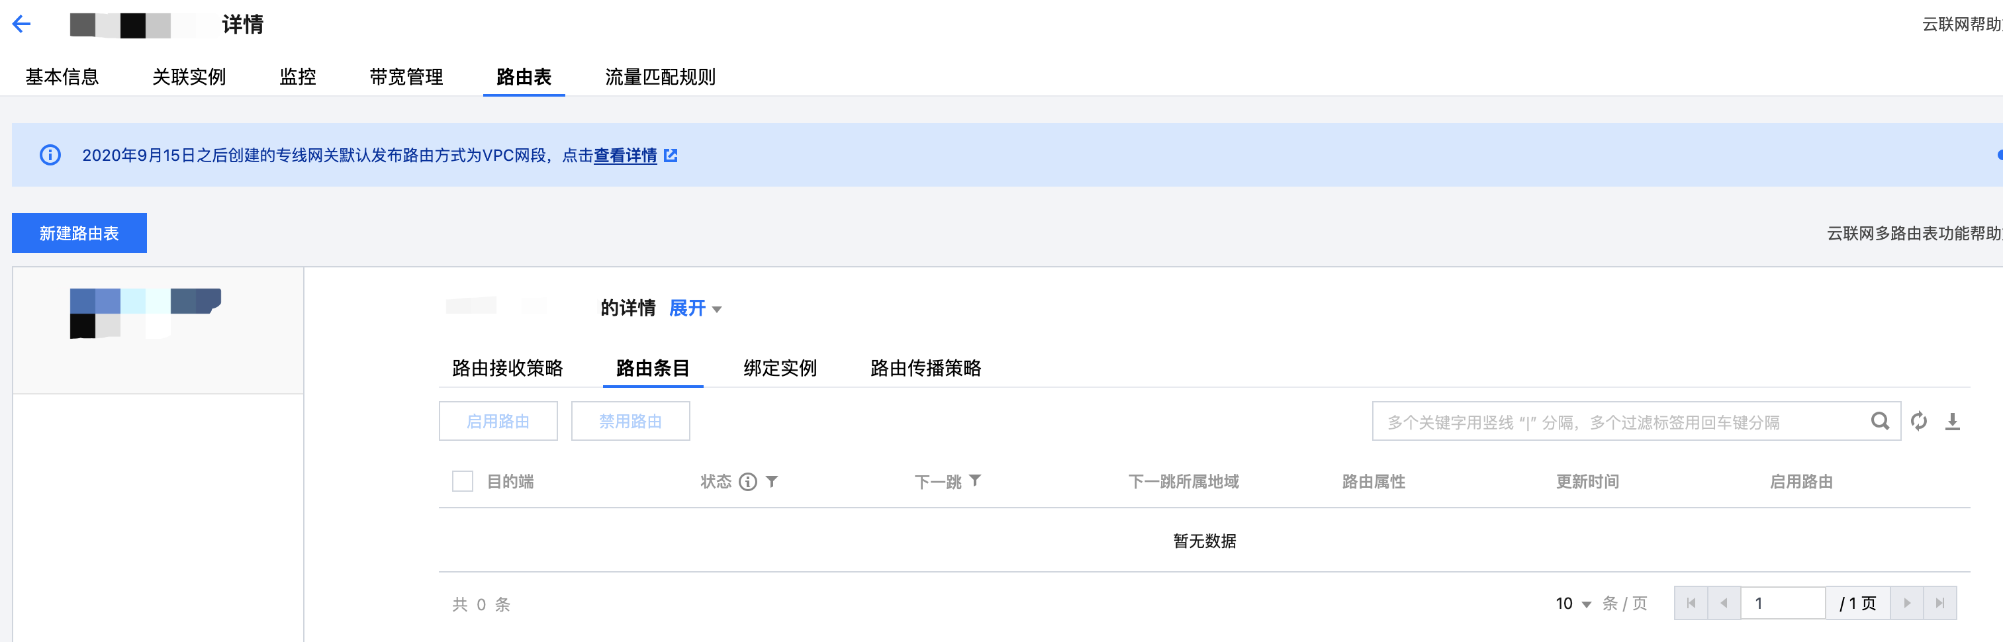Open the 路由接收策略 tab
The height and width of the screenshot is (642, 2003).
pos(507,367)
